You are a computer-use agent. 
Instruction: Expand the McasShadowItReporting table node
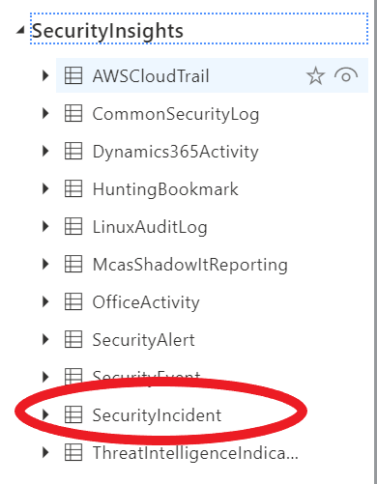(45, 264)
